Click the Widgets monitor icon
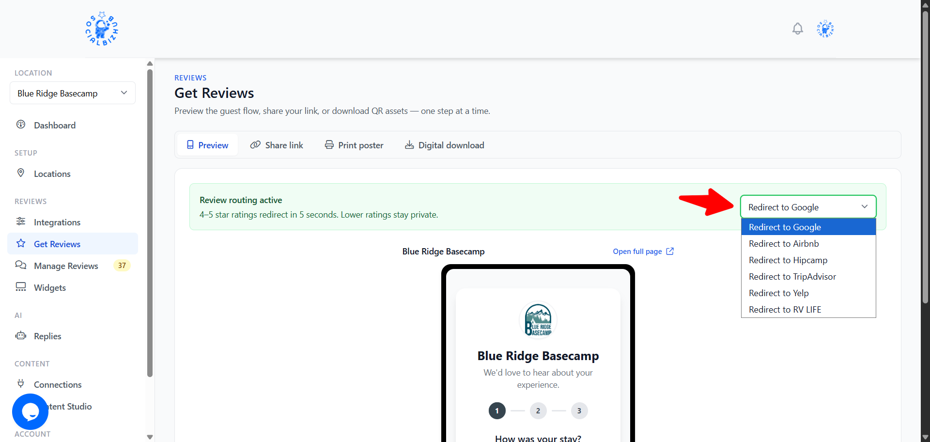 click(21, 287)
